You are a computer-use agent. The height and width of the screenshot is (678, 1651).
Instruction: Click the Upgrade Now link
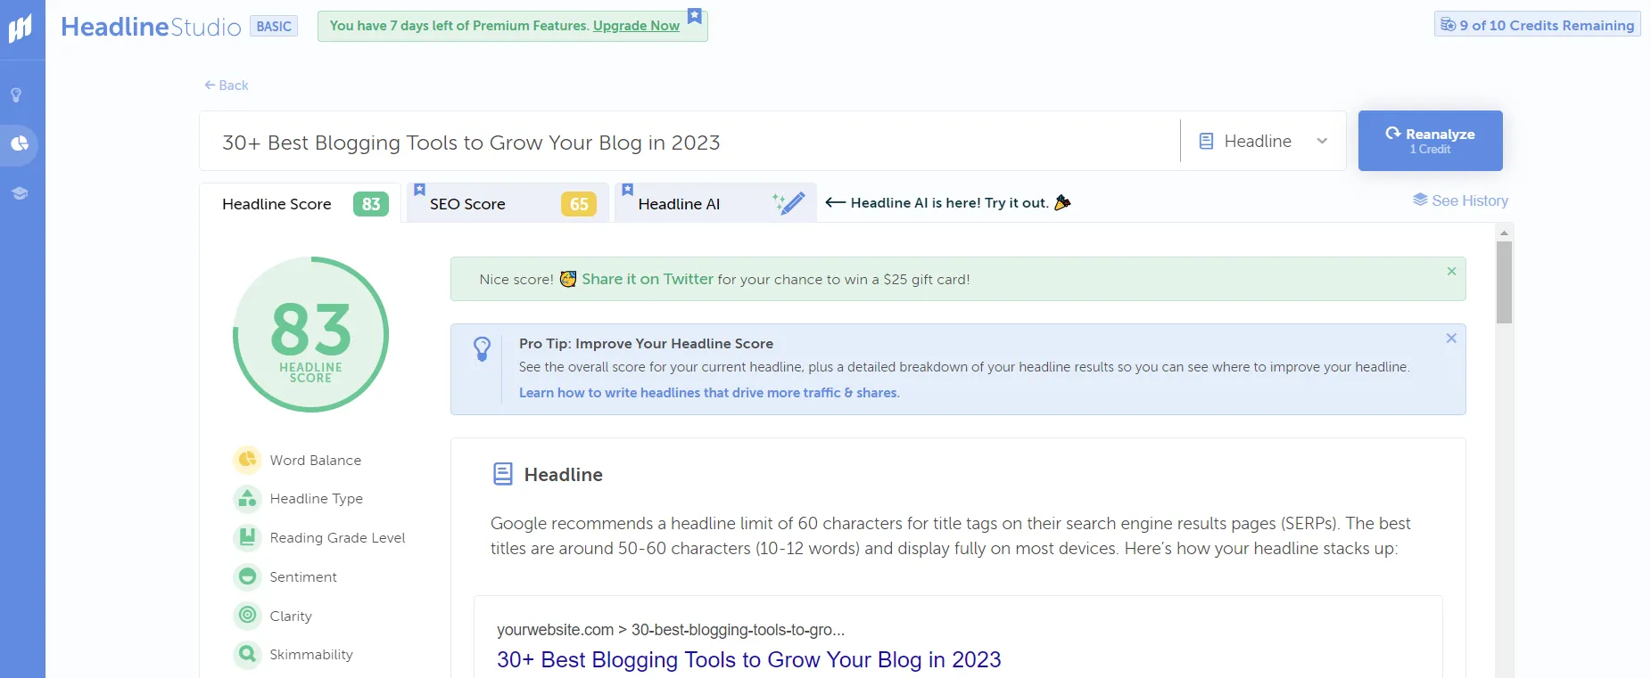pyautogui.click(x=636, y=26)
